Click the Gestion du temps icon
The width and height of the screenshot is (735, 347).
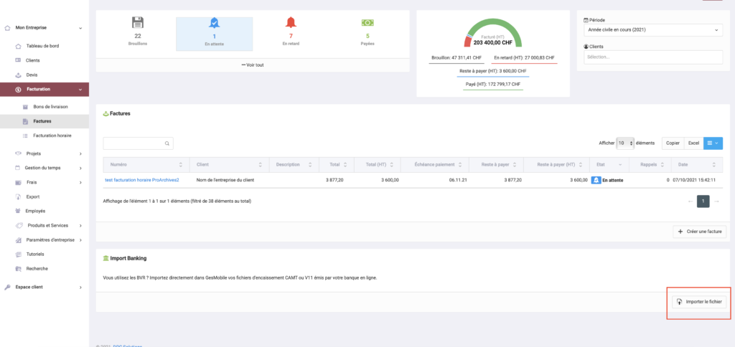18,168
